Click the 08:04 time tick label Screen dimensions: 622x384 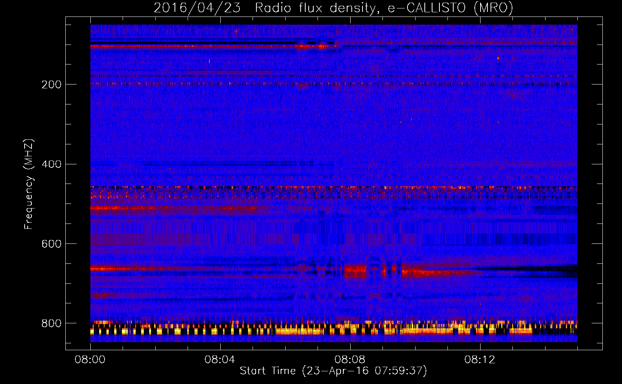[x=220, y=360]
